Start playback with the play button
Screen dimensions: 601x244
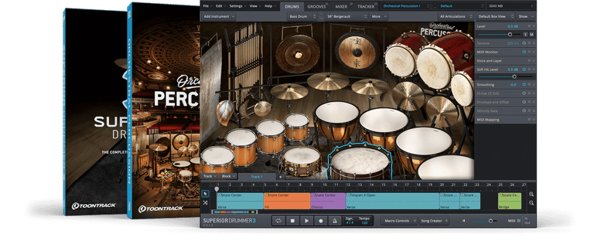306,221
